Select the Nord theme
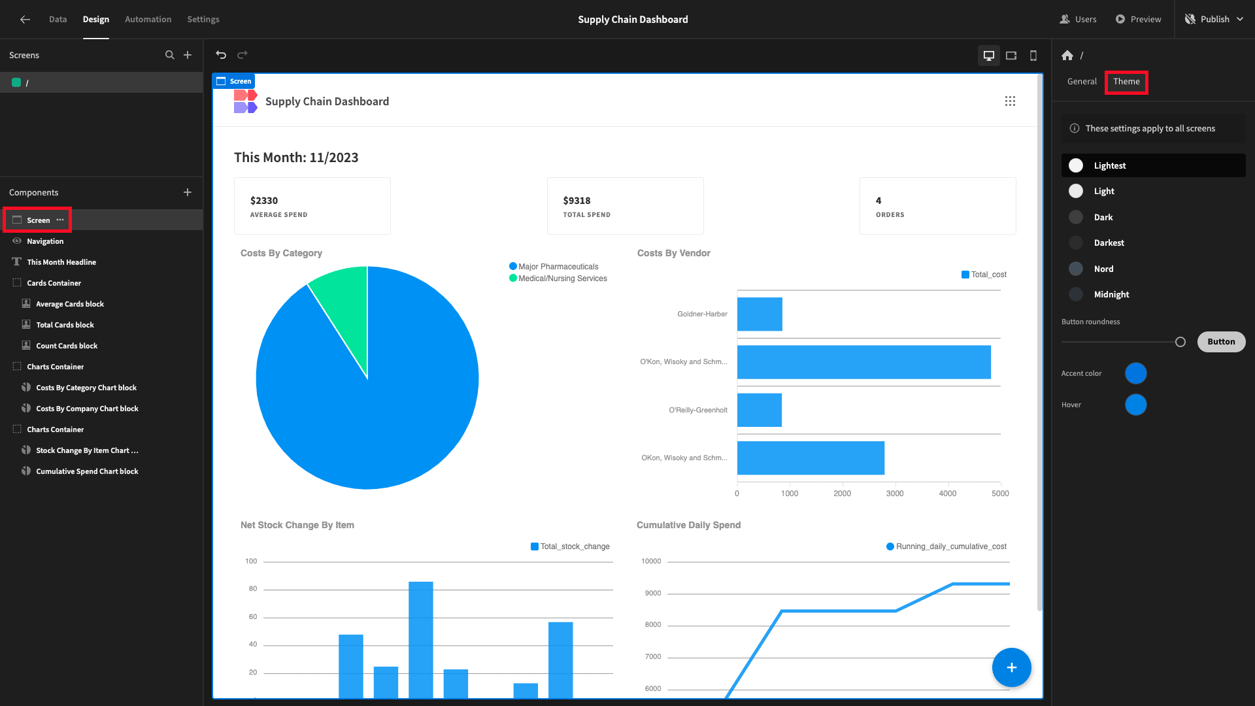The height and width of the screenshot is (706, 1255). [x=1153, y=269]
